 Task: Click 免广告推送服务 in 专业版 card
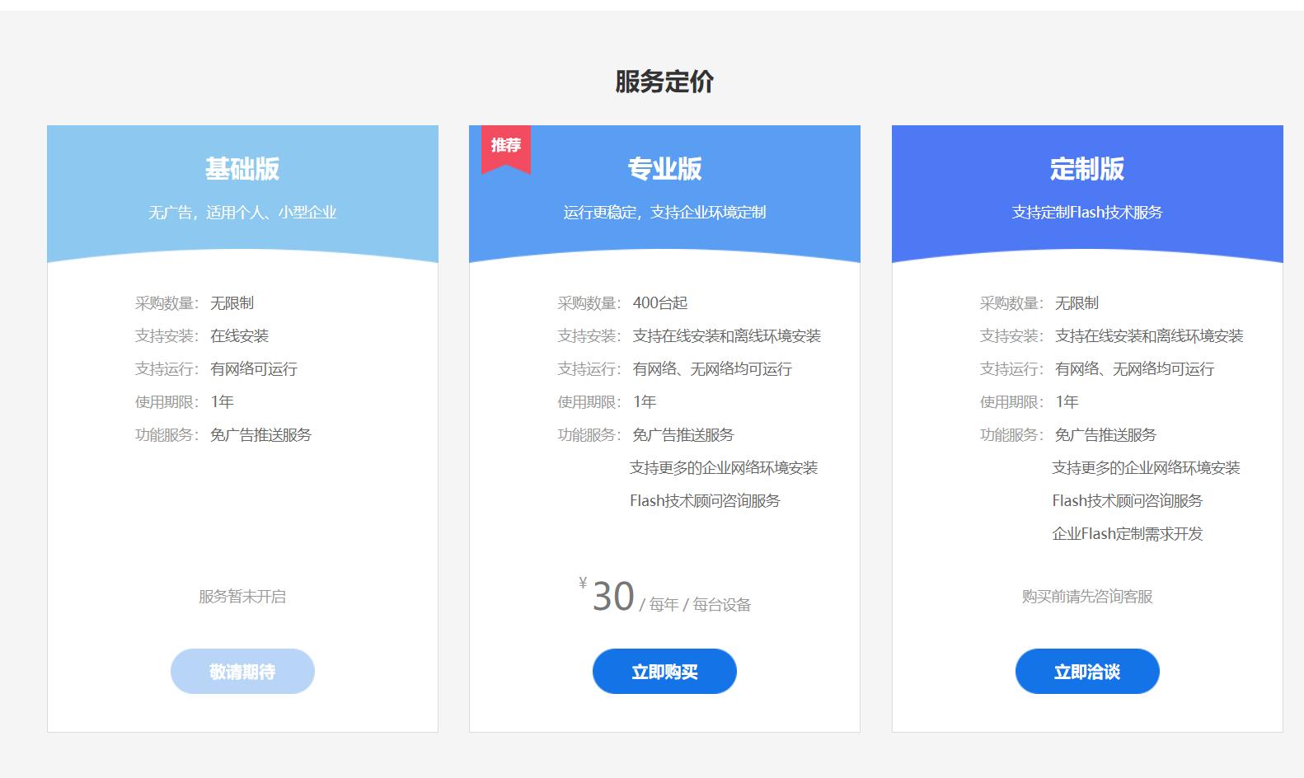click(x=683, y=435)
